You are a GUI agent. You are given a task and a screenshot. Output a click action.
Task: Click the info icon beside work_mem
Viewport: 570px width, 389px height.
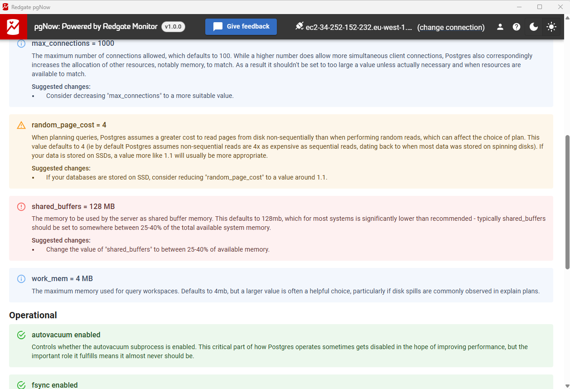[x=21, y=279]
